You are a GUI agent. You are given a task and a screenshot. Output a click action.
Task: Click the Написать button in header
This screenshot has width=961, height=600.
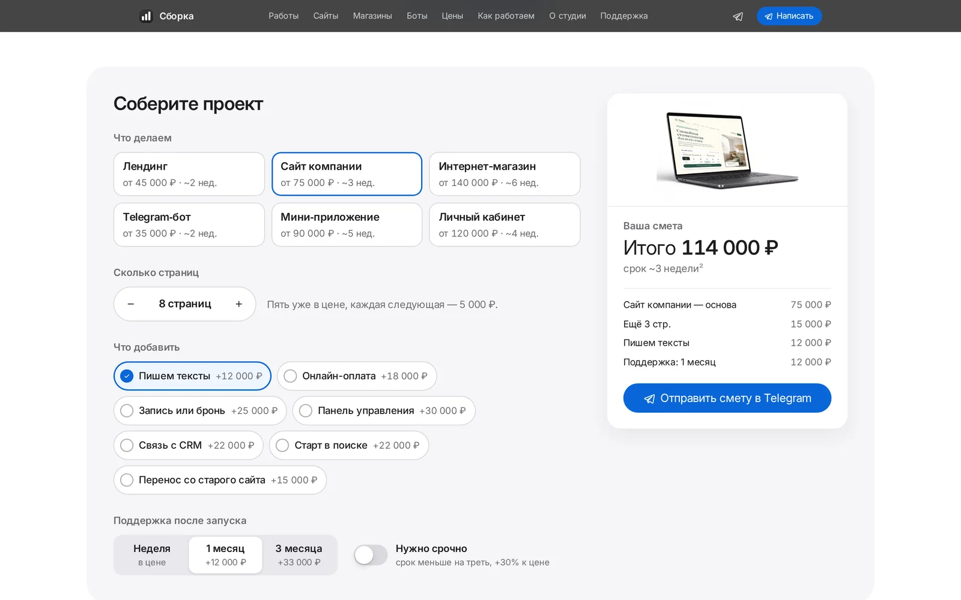[x=789, y=16]
